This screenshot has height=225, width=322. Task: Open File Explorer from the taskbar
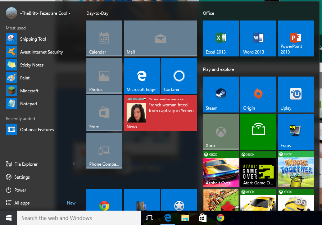185,218
